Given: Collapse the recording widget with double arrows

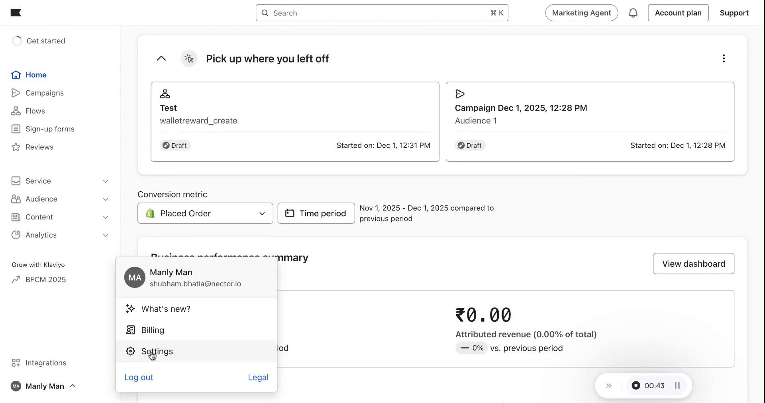Looking at the screenshot, I should tap(608, 385).
